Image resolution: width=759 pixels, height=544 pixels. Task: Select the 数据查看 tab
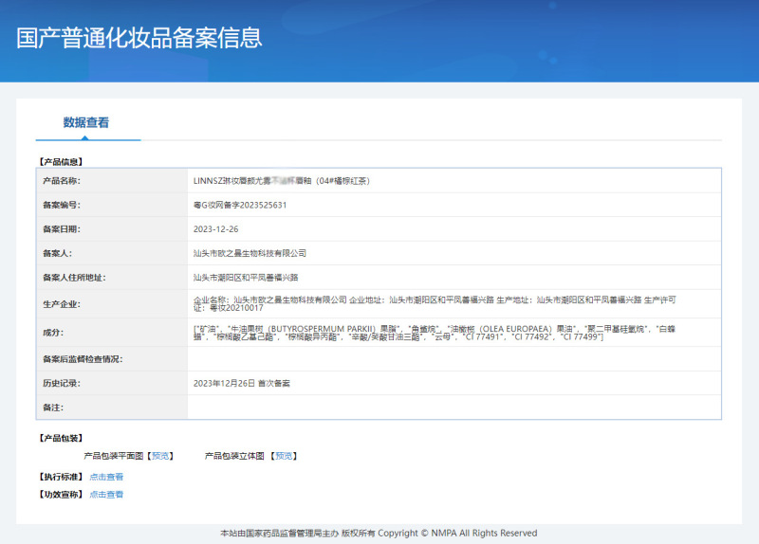pyautogui.click(x=86, y=123)
